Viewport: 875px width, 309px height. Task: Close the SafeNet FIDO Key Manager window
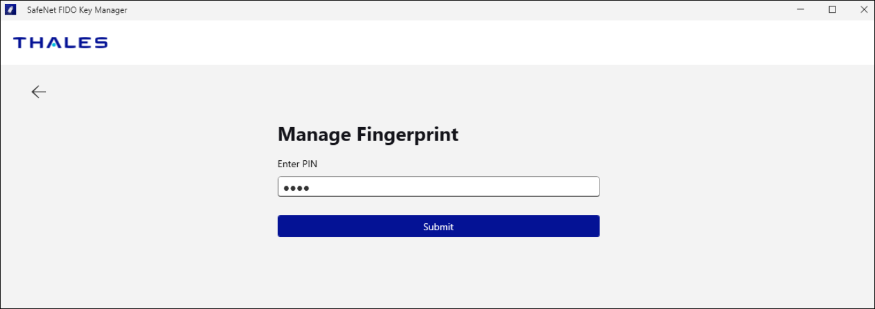pyautogui.click(x=863, y=10)
